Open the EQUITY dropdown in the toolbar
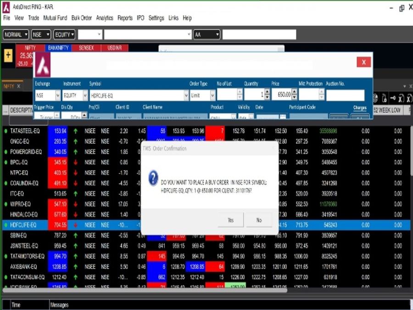 [64, 34]
